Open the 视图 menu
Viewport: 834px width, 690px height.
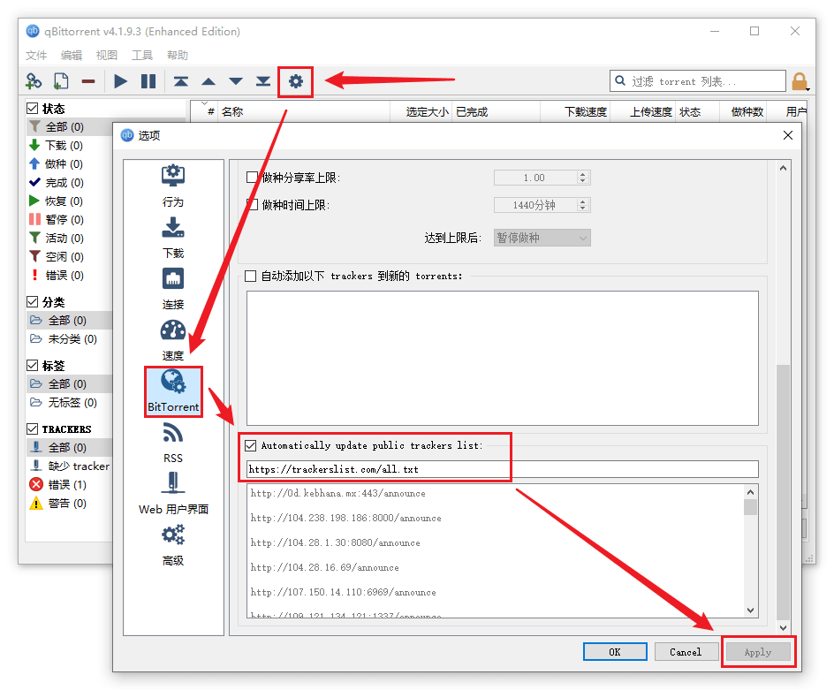pos(106,55)
